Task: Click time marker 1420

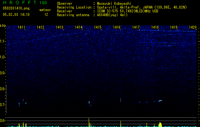Action: pyautogui.click(x=193, y=27)
